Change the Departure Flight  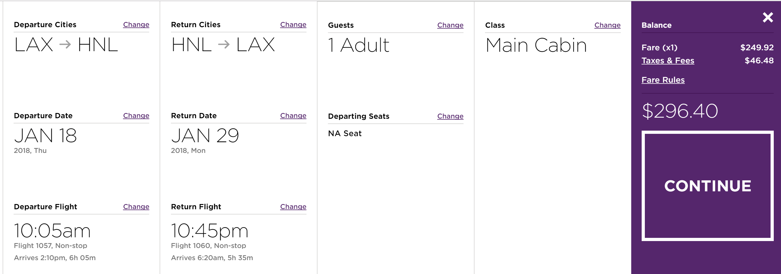[136, 207]
